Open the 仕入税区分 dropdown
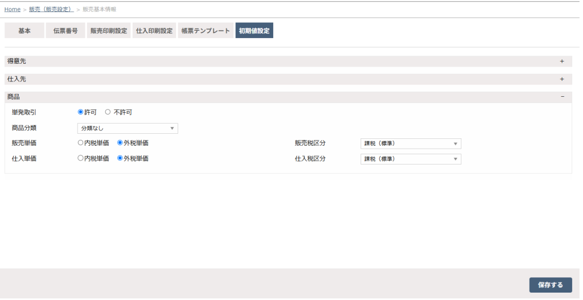The height and width of the screenshot is (300, 583). click(x=411, y=159)
